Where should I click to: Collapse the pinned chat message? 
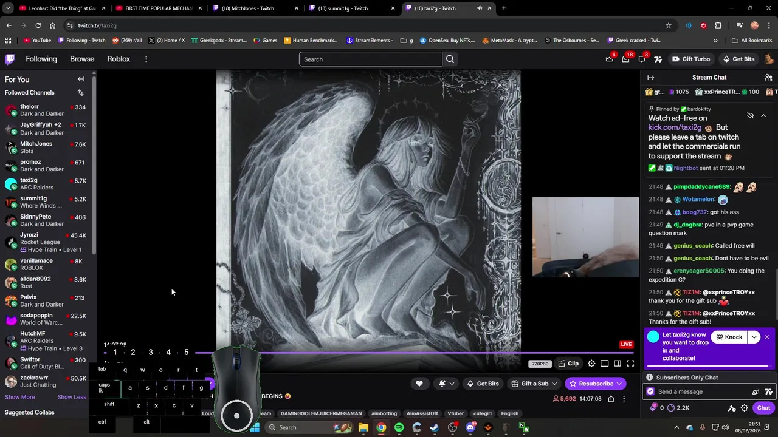pos(763,115)
